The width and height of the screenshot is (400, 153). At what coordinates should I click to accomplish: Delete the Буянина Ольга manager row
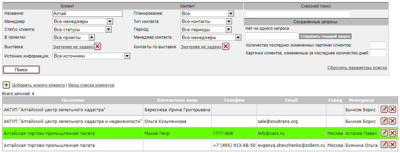coord(392,145)
